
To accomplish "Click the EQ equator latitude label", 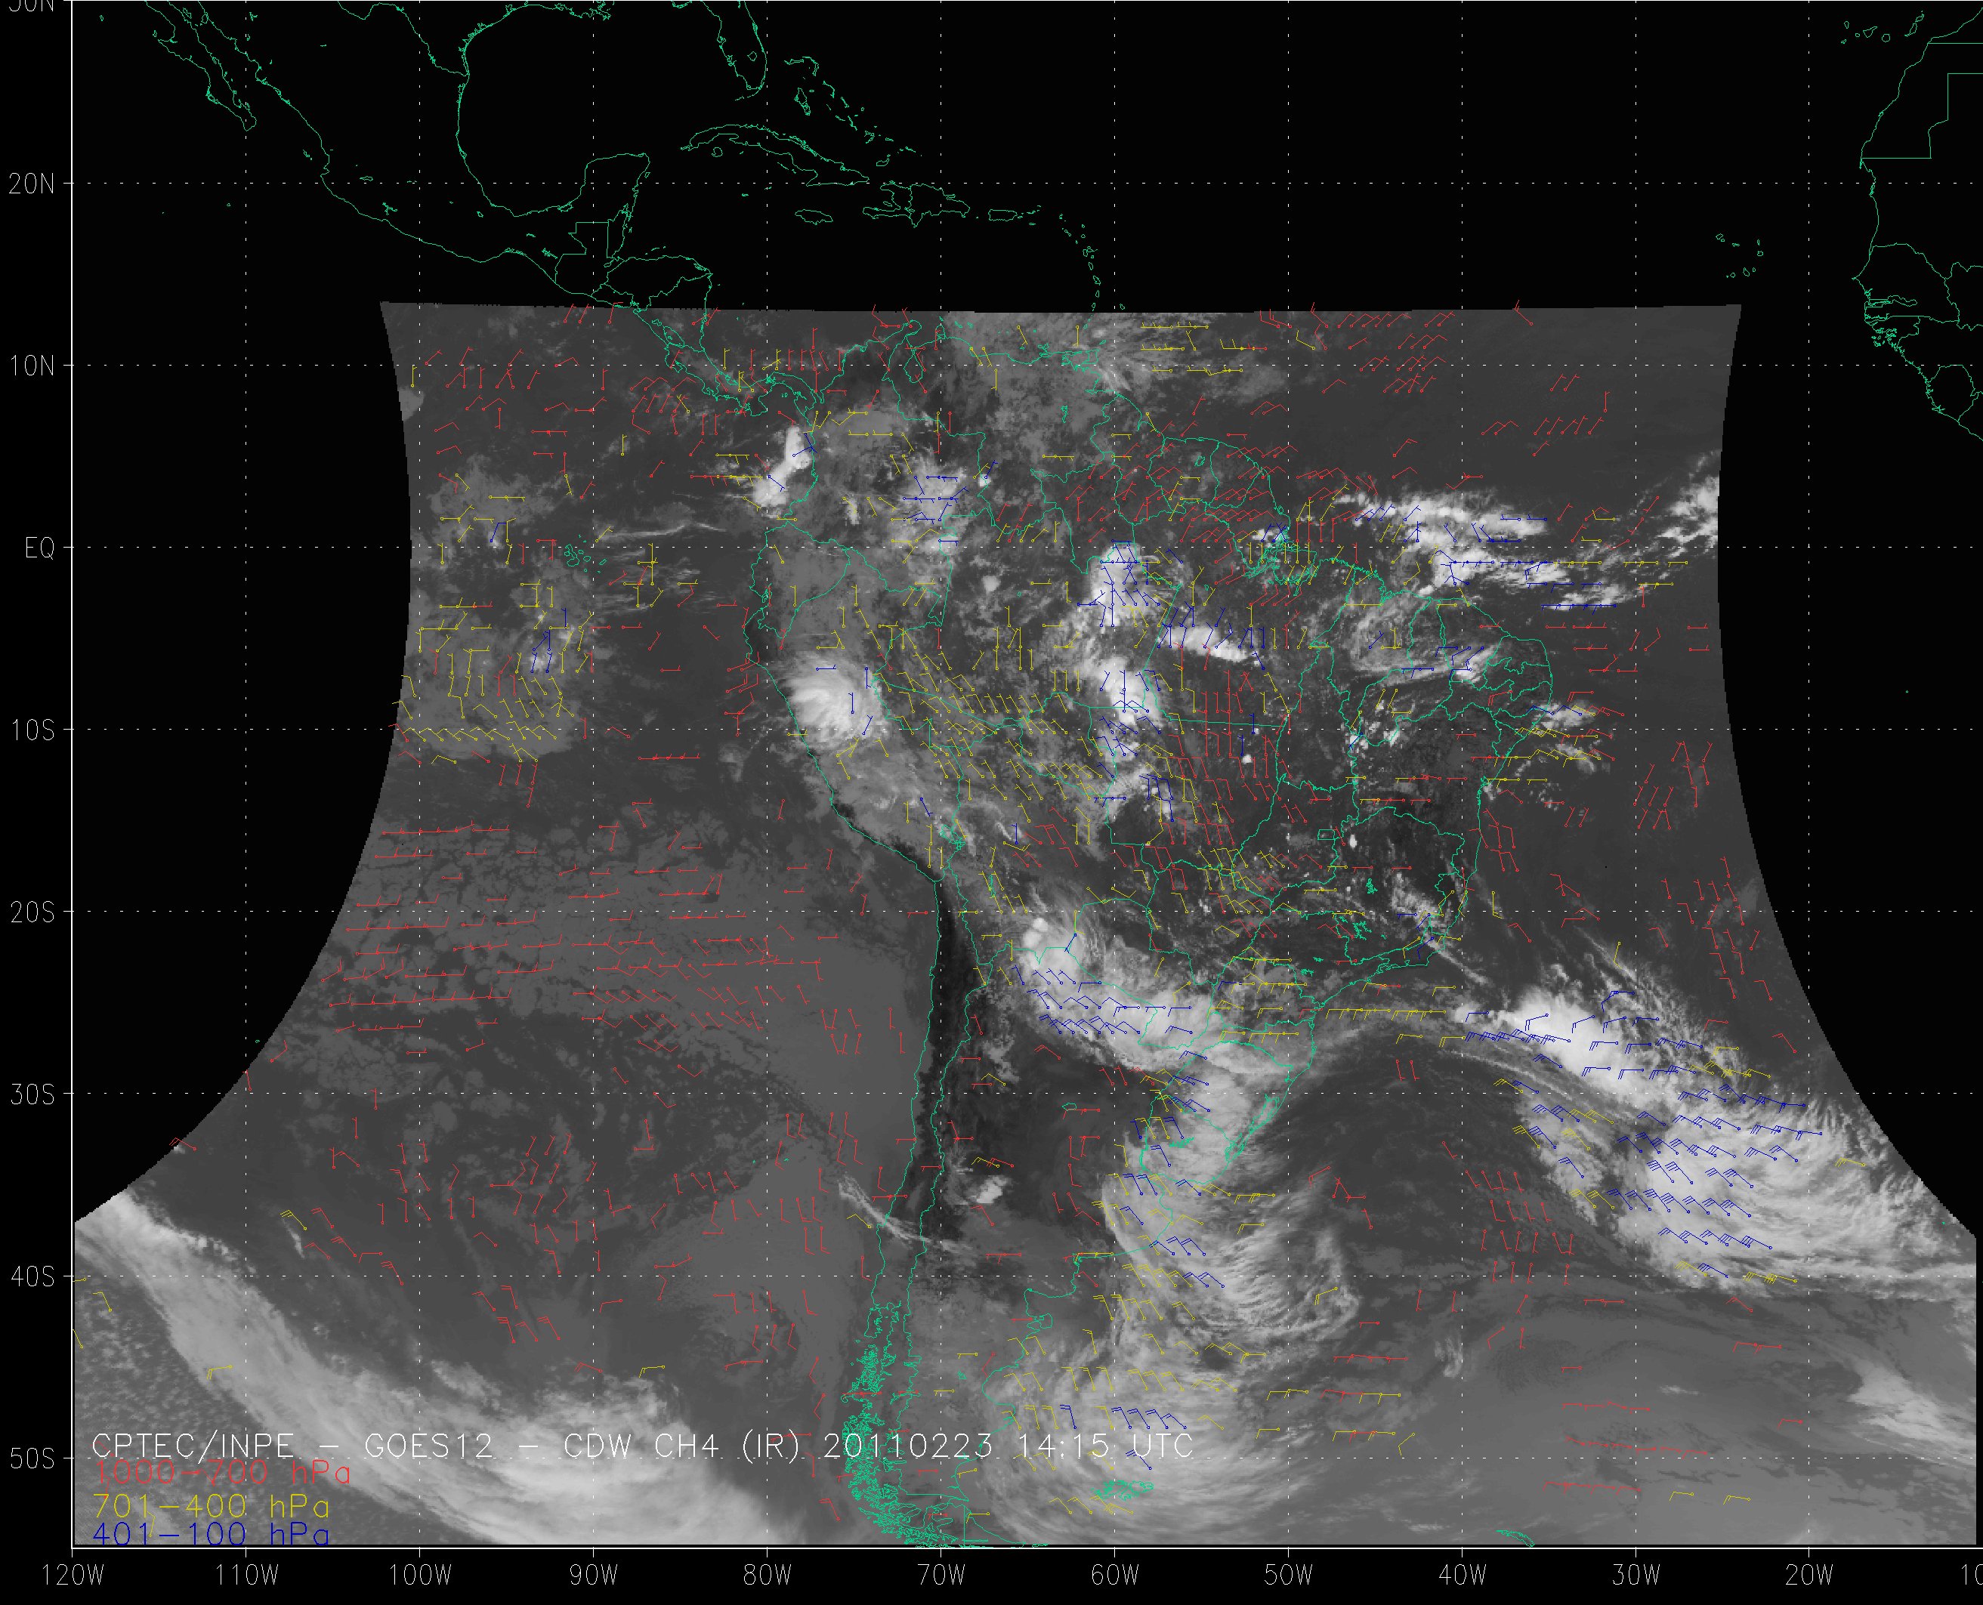I will tap(40, 549).
